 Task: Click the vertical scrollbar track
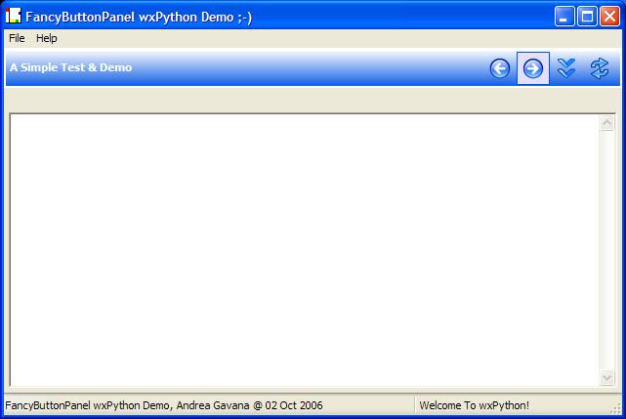tap(606, 250)
